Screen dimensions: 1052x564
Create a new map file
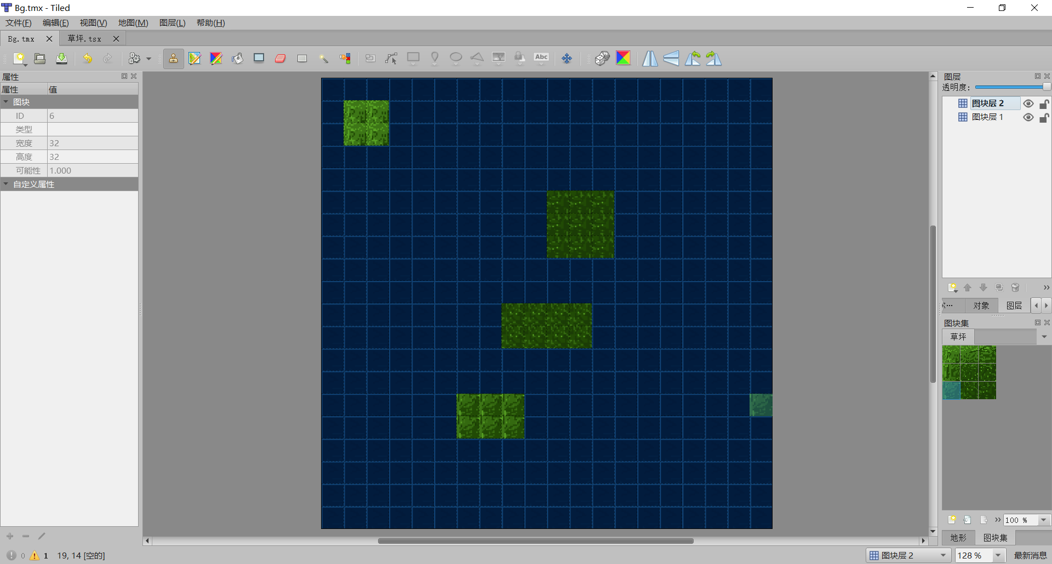(19, 59)
